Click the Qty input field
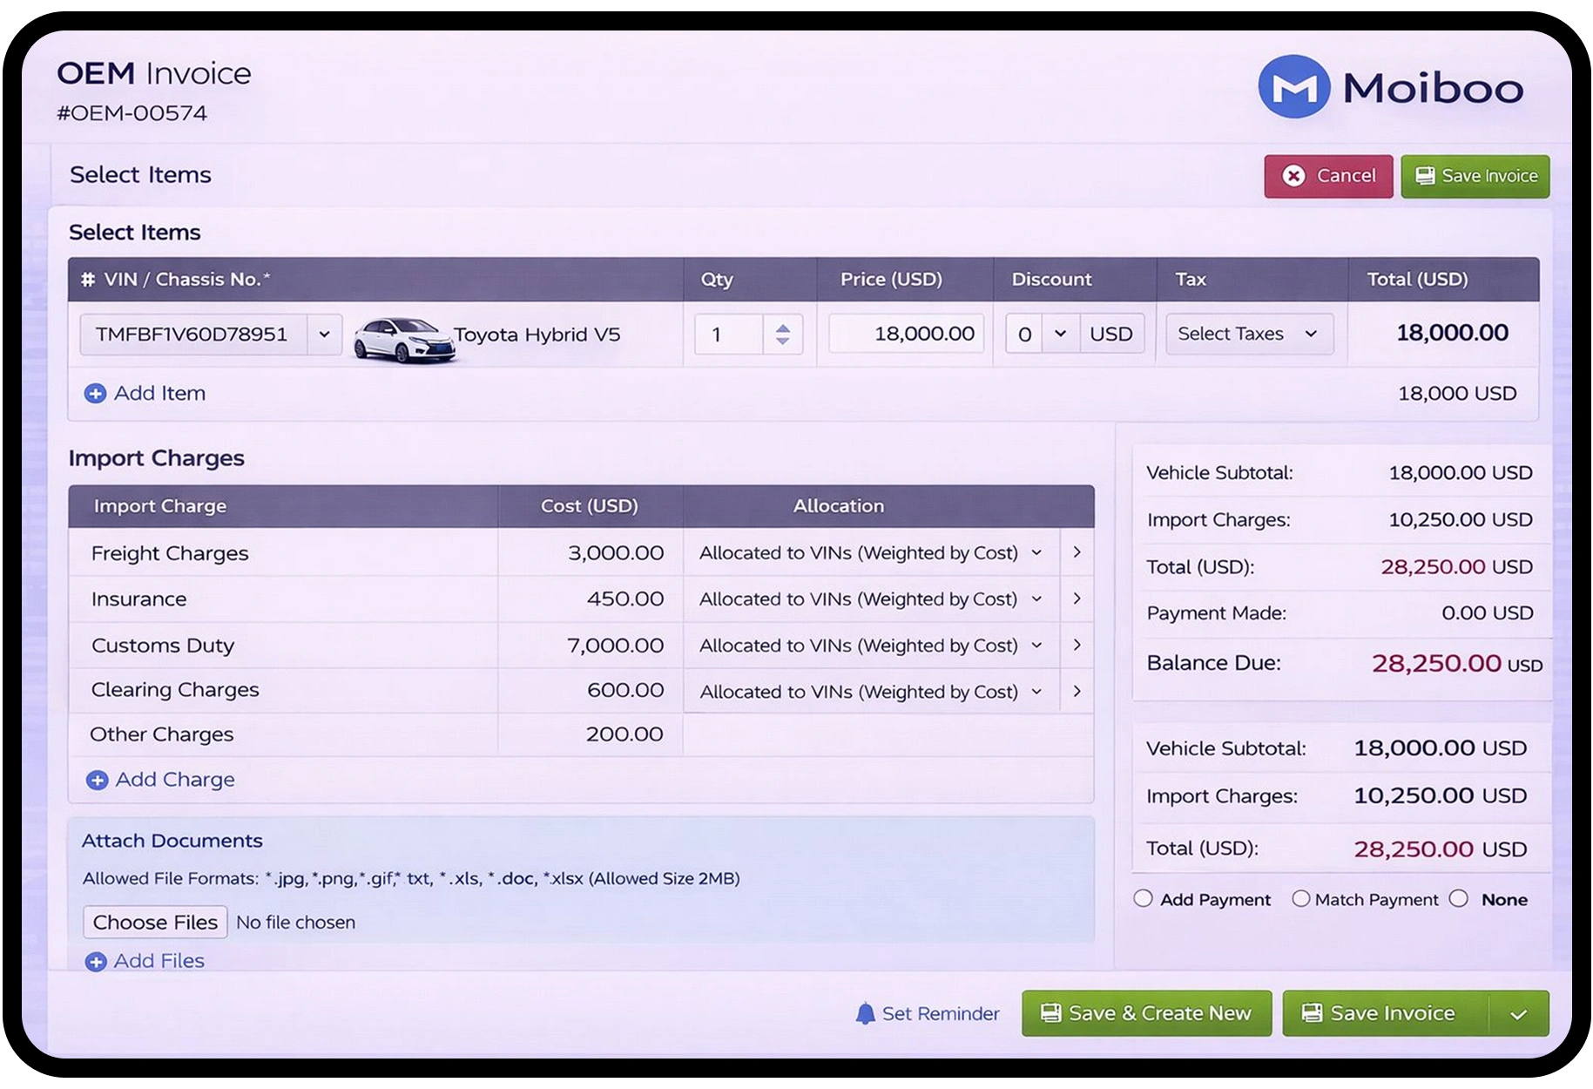Image resolution: width=1593 pixels, height=1089 pixels. pyautogui.click(x=729, y=335)
